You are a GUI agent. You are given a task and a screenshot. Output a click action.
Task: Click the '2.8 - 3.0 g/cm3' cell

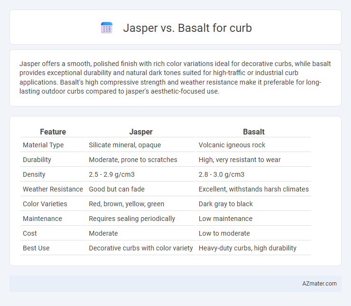(x=222, y=174)
